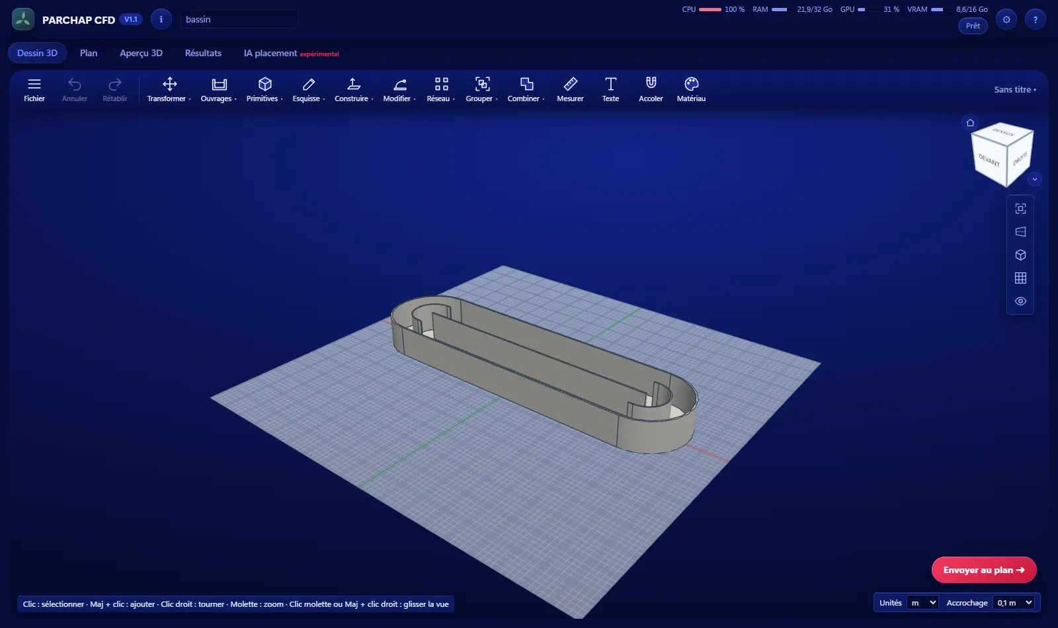Toggle the eye visibility icon
Image resolution: width=1058 pixels, height=628 pixels.
click(x=1020, y=301)
